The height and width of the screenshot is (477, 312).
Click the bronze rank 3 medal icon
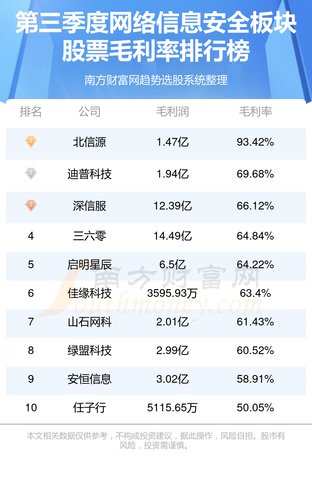pyautogui.click(x=31, y=205)
